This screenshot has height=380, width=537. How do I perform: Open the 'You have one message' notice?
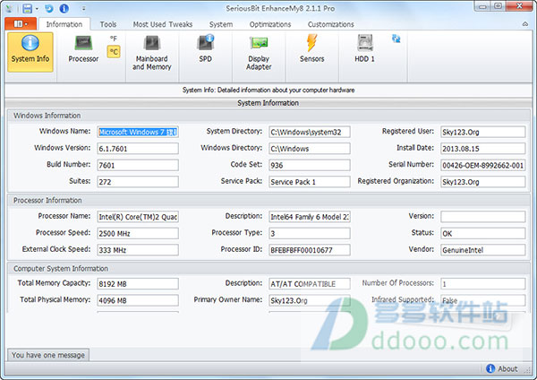click(48, 355)
